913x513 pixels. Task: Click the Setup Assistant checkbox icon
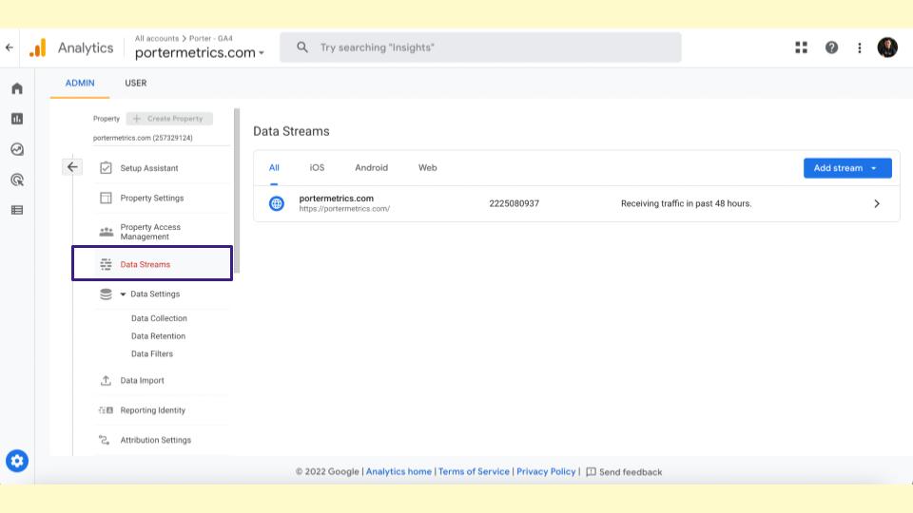coord(106,168)
